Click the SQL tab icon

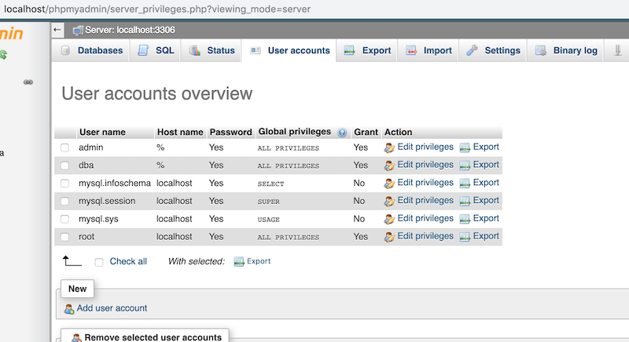coord(143,50)
